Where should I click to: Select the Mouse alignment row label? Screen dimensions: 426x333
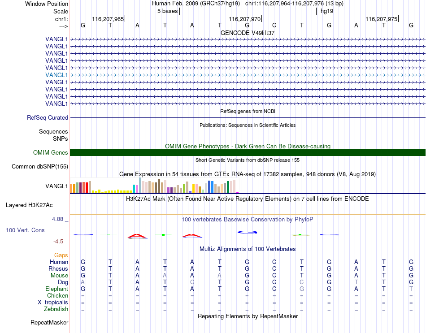click(x=59, y=276)
